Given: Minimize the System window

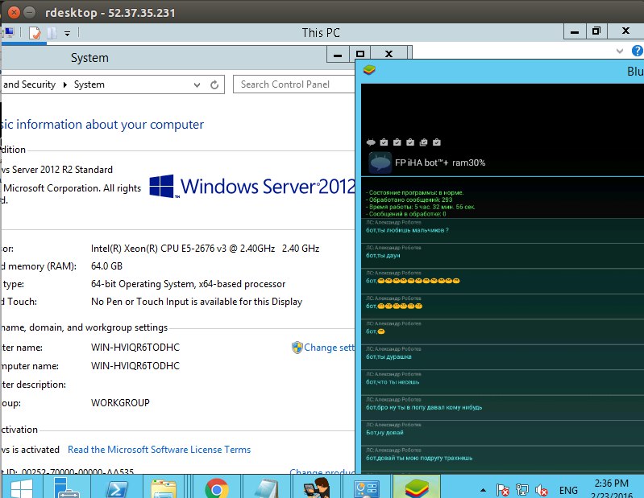Looking at the screenshot, I should [338, 54].
